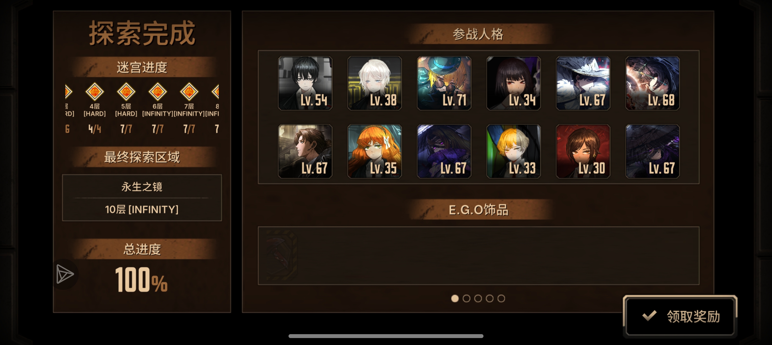Open the Lv. 71 teal-hat character portrait
This screenshot has height=345, width=772.
444,83
